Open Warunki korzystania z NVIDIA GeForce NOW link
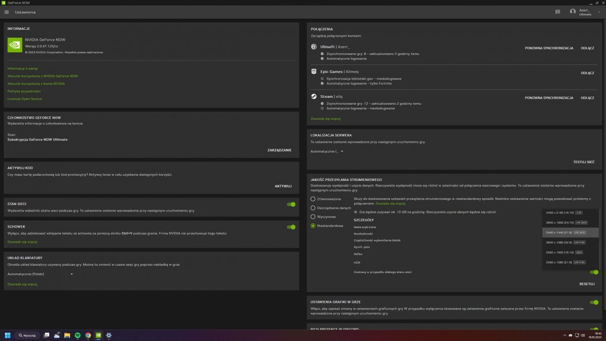The width and height of the screenshot is (606, 341). pyautogui.click(x=43, y=76)
